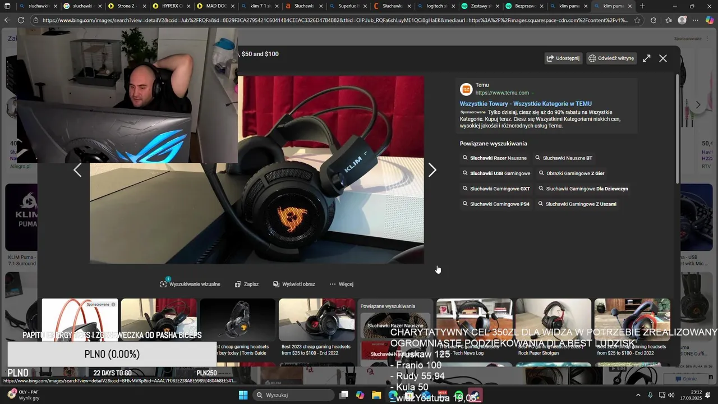Show hidden system tray icons

pos(638,395)
